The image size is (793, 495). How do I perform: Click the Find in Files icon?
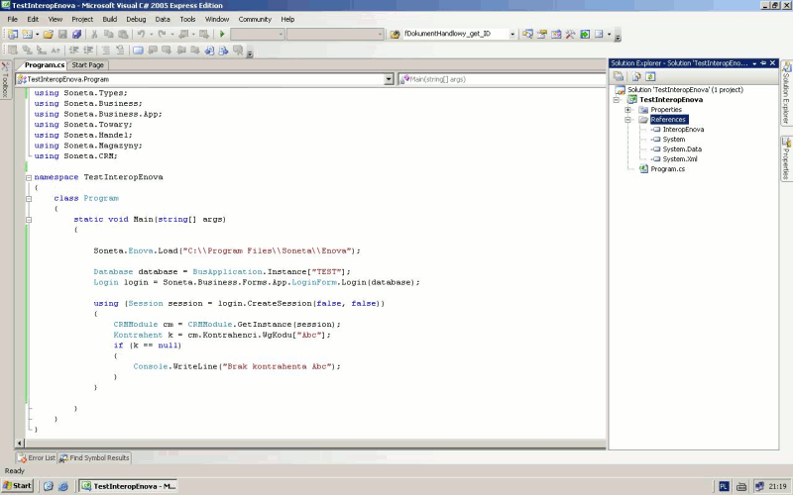click(x=395, y=34)
